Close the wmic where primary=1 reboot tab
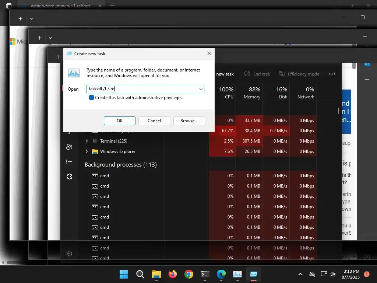Image resolution: width=377 pixels, height=283 pixels. pos(100,6)
